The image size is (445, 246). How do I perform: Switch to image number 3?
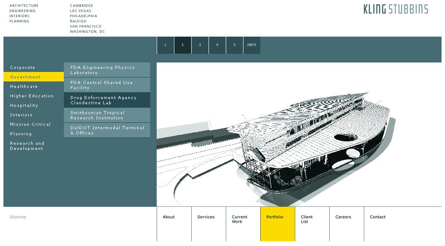click(200, 45)
